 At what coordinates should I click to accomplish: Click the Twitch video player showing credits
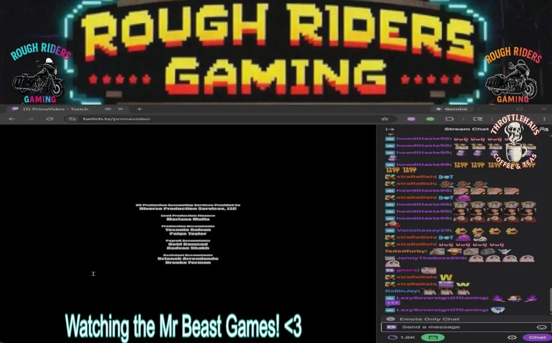pyautogui.click(x=188, y=234)
